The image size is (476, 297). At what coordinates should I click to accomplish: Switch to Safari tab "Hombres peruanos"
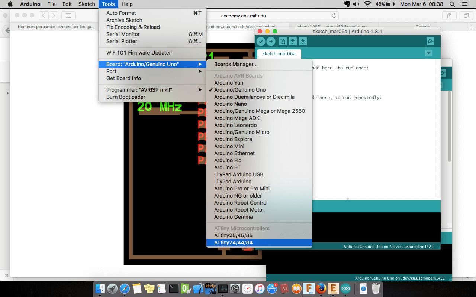click(x=56, y=27)
